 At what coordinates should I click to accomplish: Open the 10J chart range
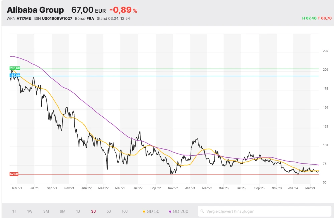tap(124, 211)
